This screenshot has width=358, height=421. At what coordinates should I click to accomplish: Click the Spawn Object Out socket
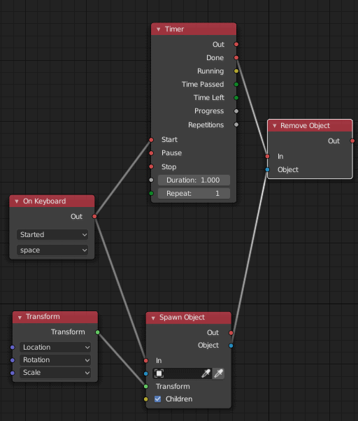[x=231, y=333]
